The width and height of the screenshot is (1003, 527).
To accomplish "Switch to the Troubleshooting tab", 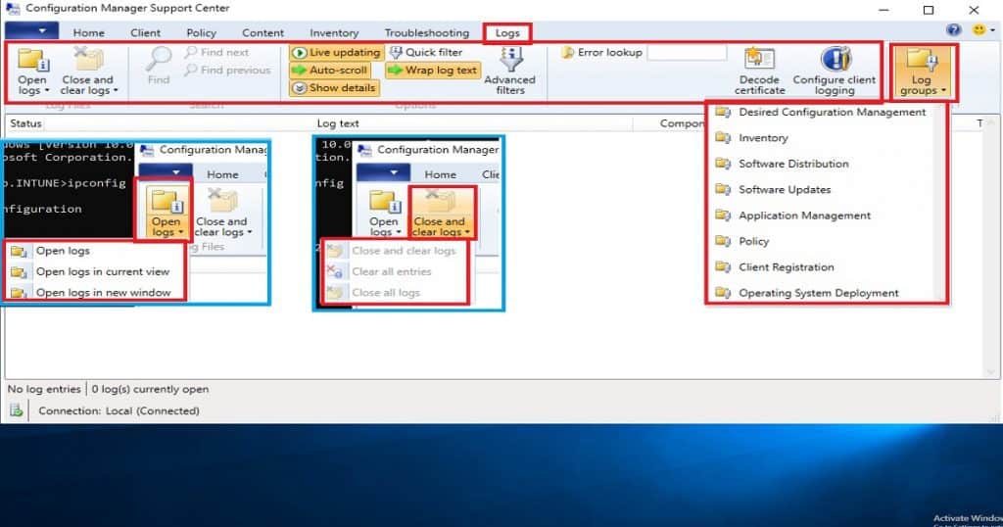I will (x=427, y=32).
